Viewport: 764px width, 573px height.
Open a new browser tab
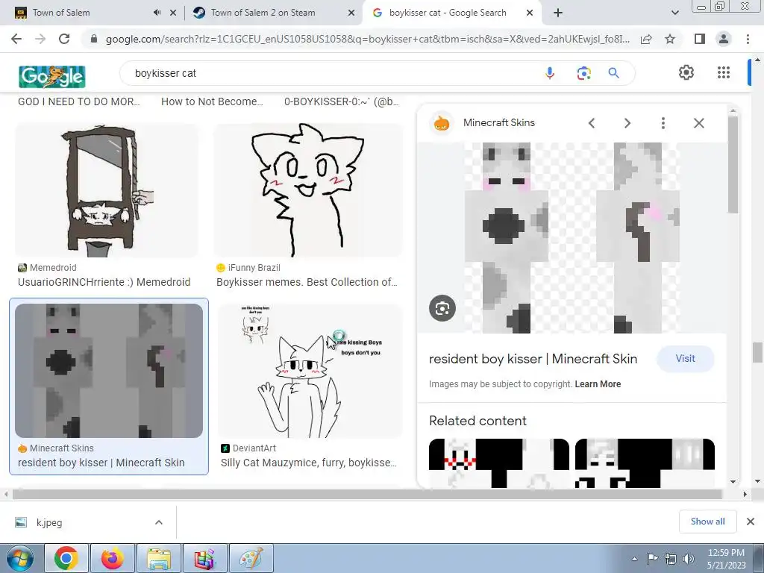tap(558, 13)
